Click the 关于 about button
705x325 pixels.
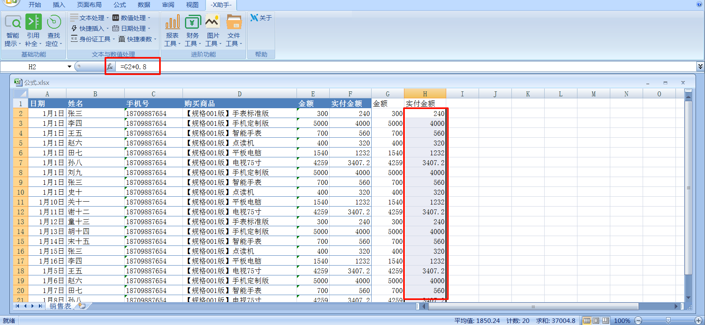tap(261, 18)
